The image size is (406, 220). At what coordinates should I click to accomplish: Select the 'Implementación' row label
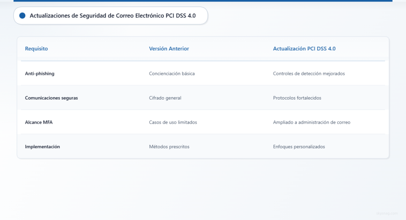[x=42, y=147]
